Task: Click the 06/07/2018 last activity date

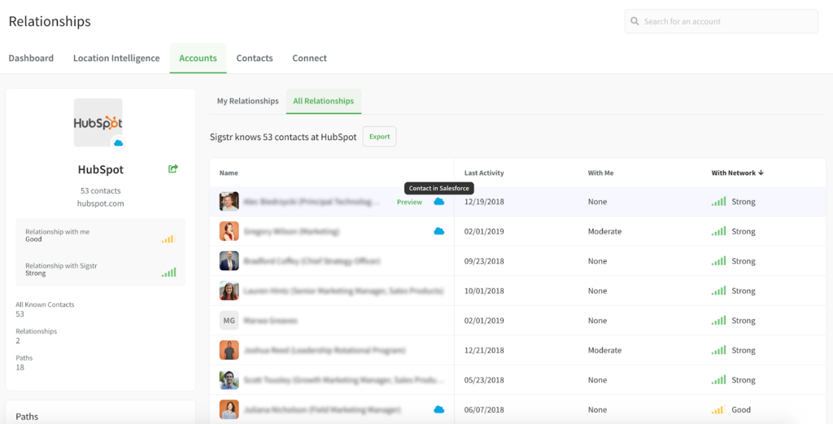Action: click(x=484, y=409)
